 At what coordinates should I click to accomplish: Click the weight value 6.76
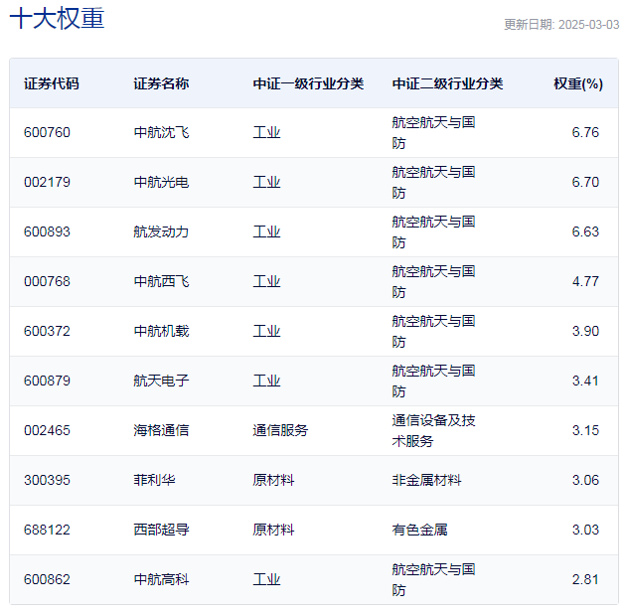(x=585, y=132)
